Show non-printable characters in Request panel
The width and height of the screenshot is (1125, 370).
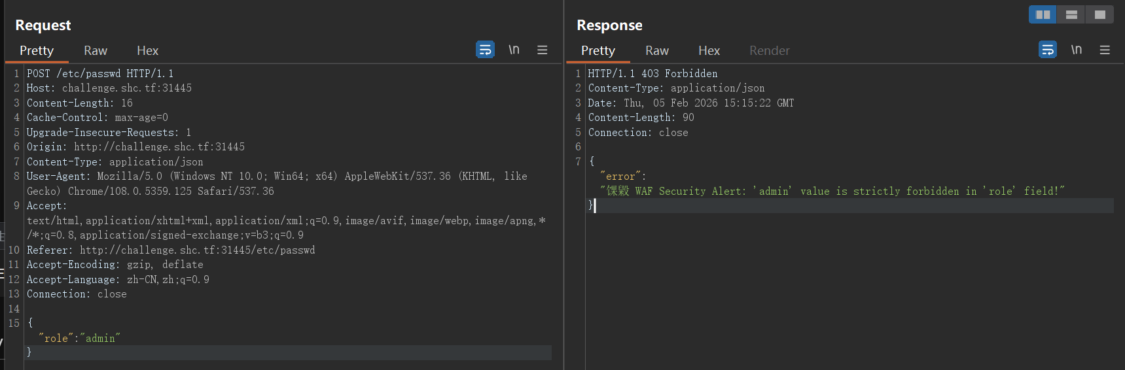coord(514,50)
